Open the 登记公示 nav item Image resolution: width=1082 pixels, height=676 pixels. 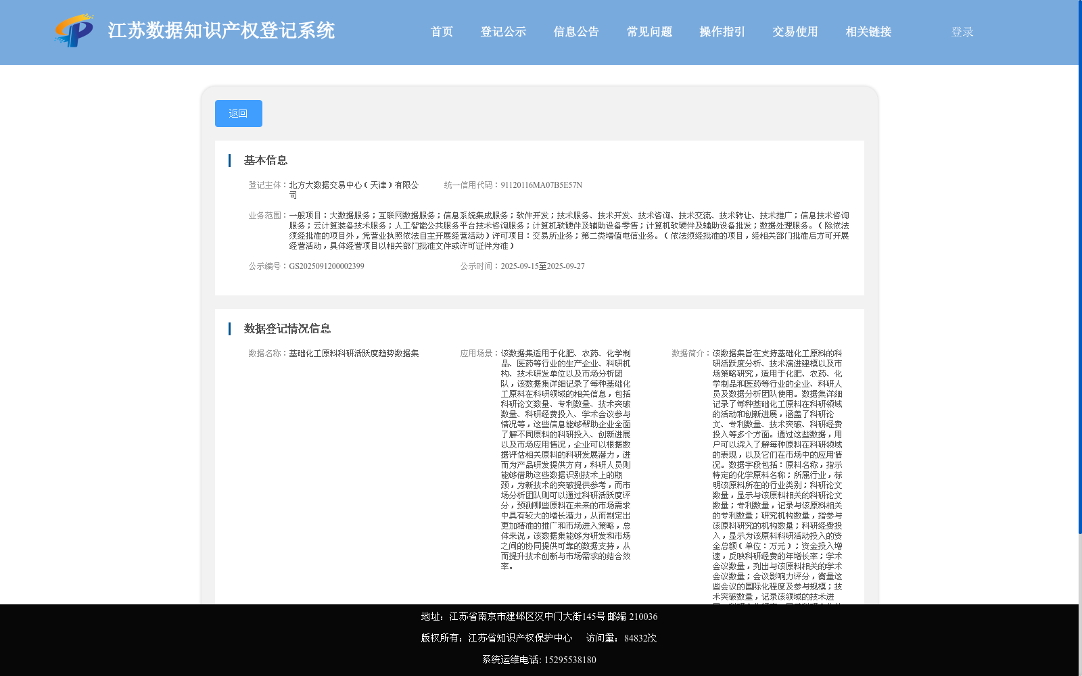[x=503, y=32]
